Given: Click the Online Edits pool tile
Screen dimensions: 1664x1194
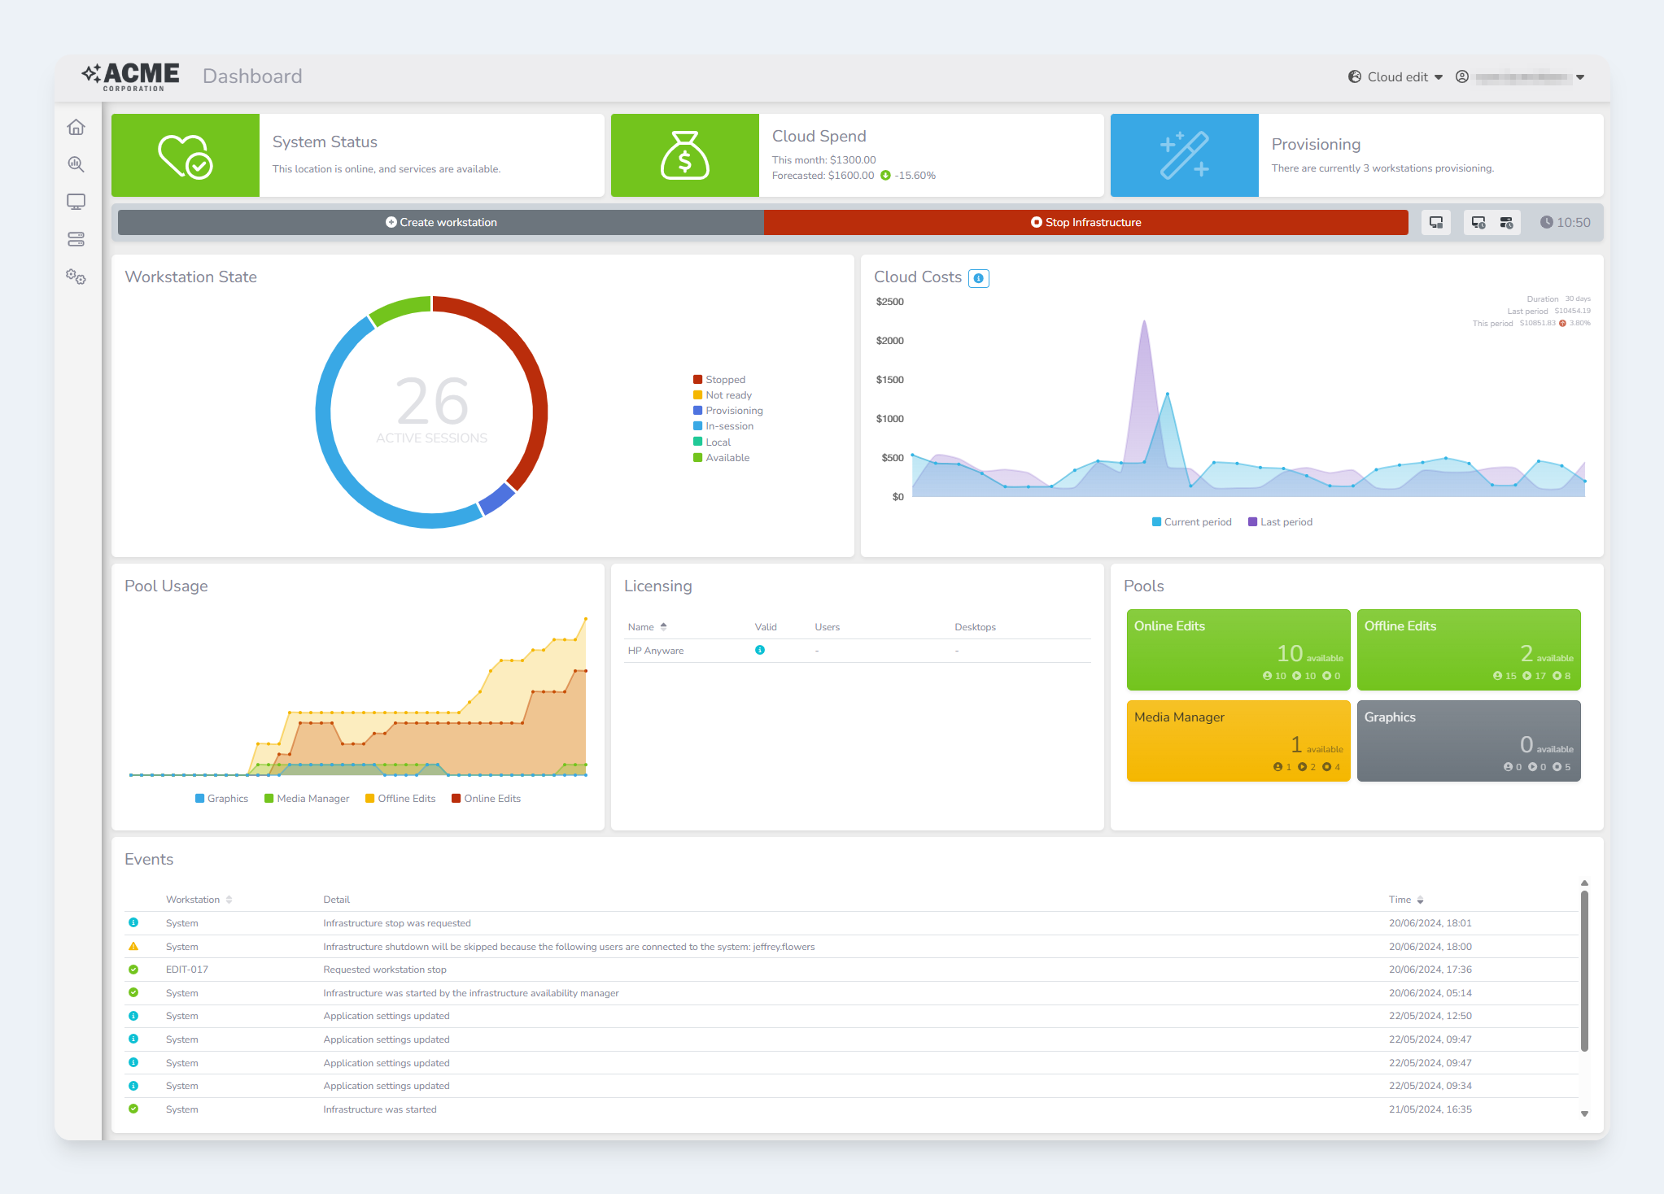Looking at the screenshot, I should click(x=1238, y=650).
